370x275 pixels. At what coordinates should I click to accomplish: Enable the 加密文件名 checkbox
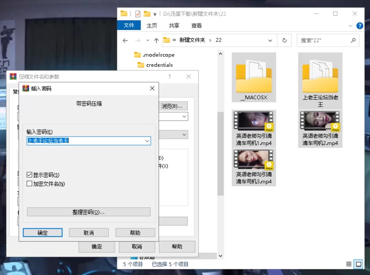tap(30, 183)
